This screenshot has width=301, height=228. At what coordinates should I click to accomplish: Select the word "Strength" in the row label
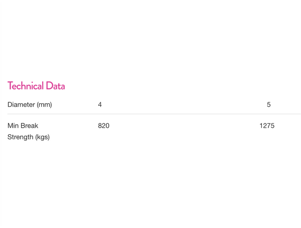click(x=21, y=137)
